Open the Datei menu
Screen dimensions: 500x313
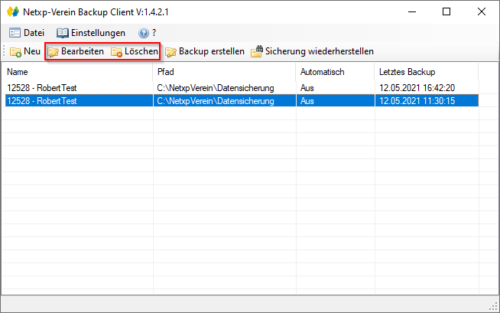(27, 33)
